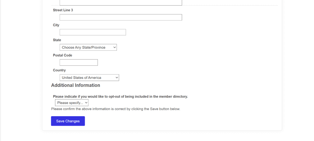
Task: Open the Country dropdown showing United States
Action: (x=89, y=78)
